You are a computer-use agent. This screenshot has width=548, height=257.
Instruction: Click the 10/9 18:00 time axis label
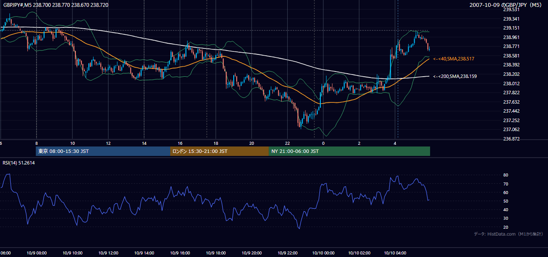point(215,253)
